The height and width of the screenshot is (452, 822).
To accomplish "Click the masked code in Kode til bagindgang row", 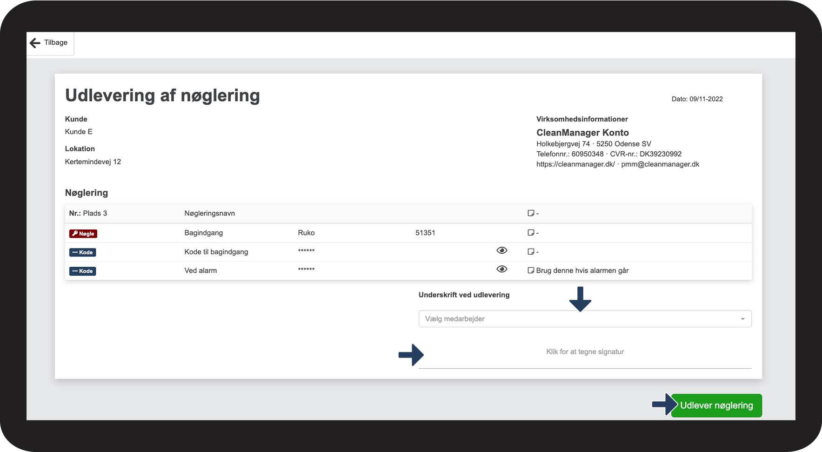I will 306,251.
